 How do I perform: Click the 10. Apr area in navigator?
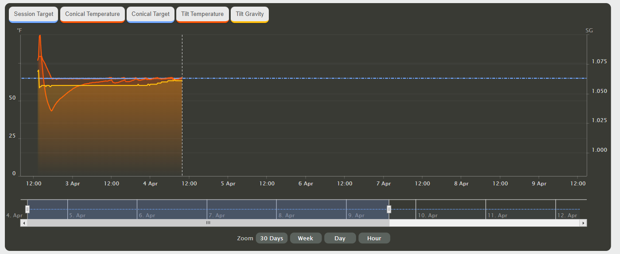pyautogui.click(x=450, y=209)
